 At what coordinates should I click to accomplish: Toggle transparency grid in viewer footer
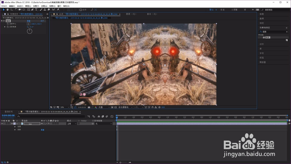116,107
